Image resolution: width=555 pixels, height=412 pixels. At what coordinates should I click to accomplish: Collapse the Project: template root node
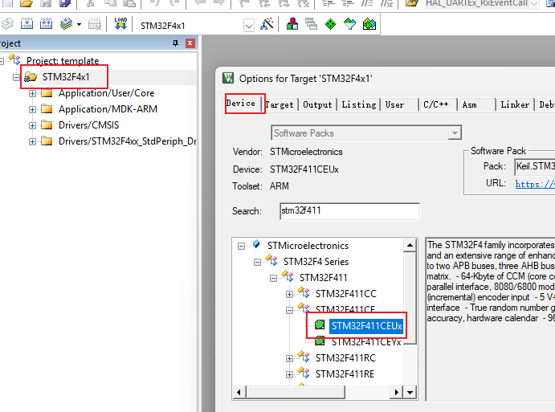pos(2,61)
